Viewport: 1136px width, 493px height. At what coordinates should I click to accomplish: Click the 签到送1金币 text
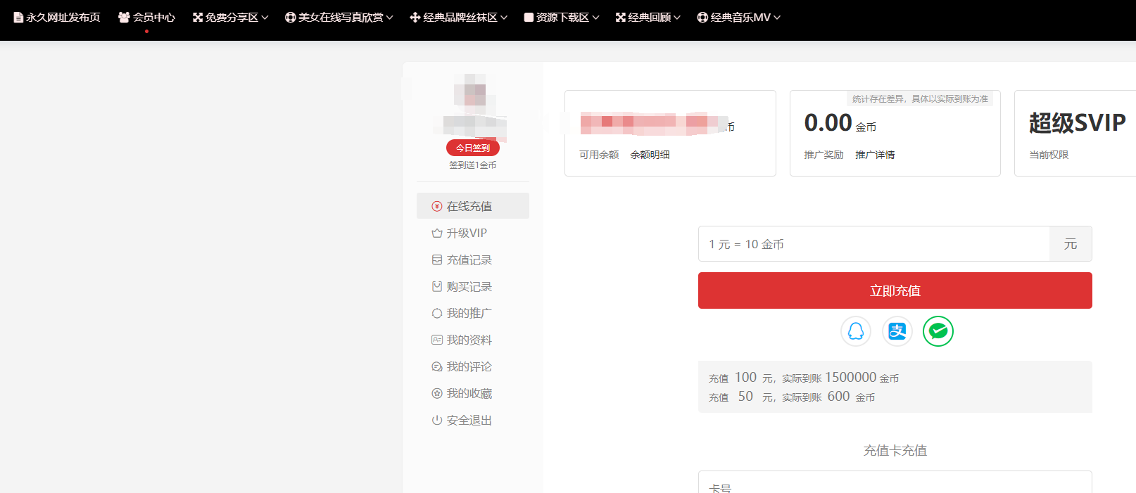click(473, 165)
